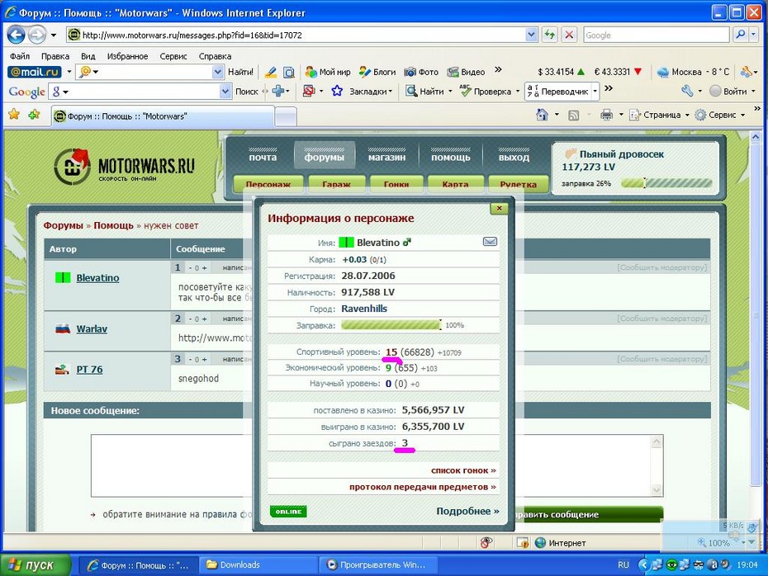This screenshot has height=576, width=768.
Task: Click the Ravenhills city link
Action: tap(364, 309)
